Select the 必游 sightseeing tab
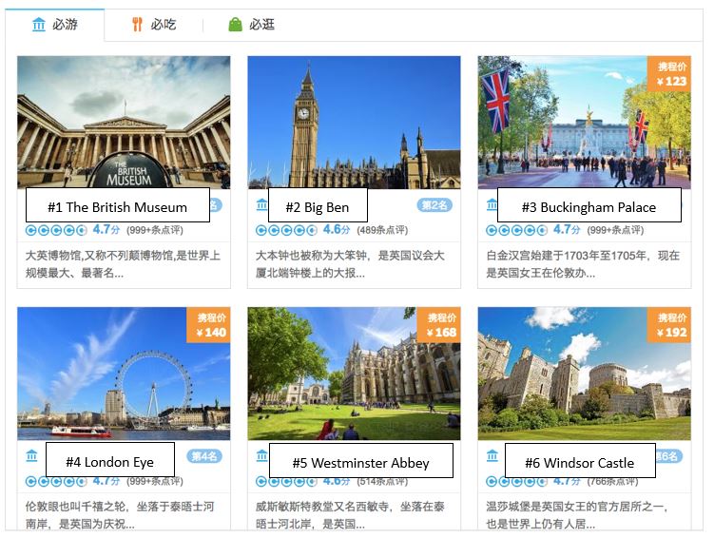This screenshot has width=714, height=538. tap(54, 25)
